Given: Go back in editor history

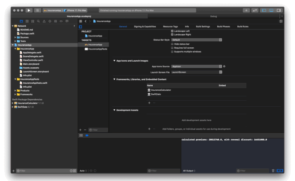Looking at the screenshot, I should point(85,21).
